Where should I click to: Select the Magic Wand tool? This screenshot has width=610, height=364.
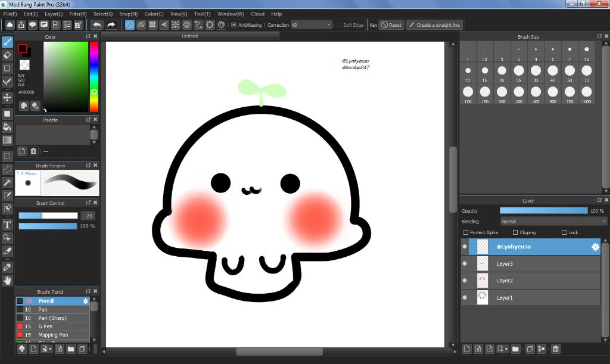click(x=7, y=182)
